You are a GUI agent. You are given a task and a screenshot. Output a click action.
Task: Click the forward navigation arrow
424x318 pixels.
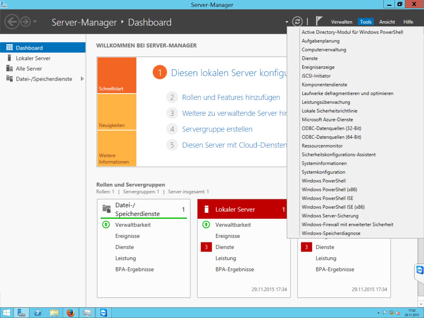pos(25,22)
